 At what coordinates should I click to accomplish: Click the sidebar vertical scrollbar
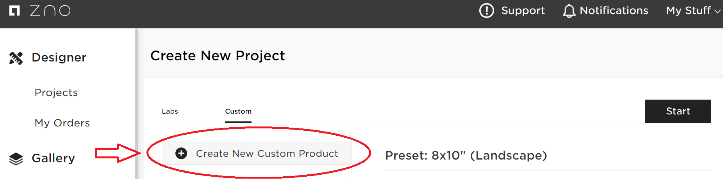coord(136,104)
